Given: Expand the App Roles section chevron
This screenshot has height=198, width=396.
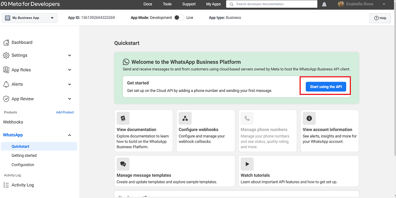Looking at the screenshot, I should 70,70.
